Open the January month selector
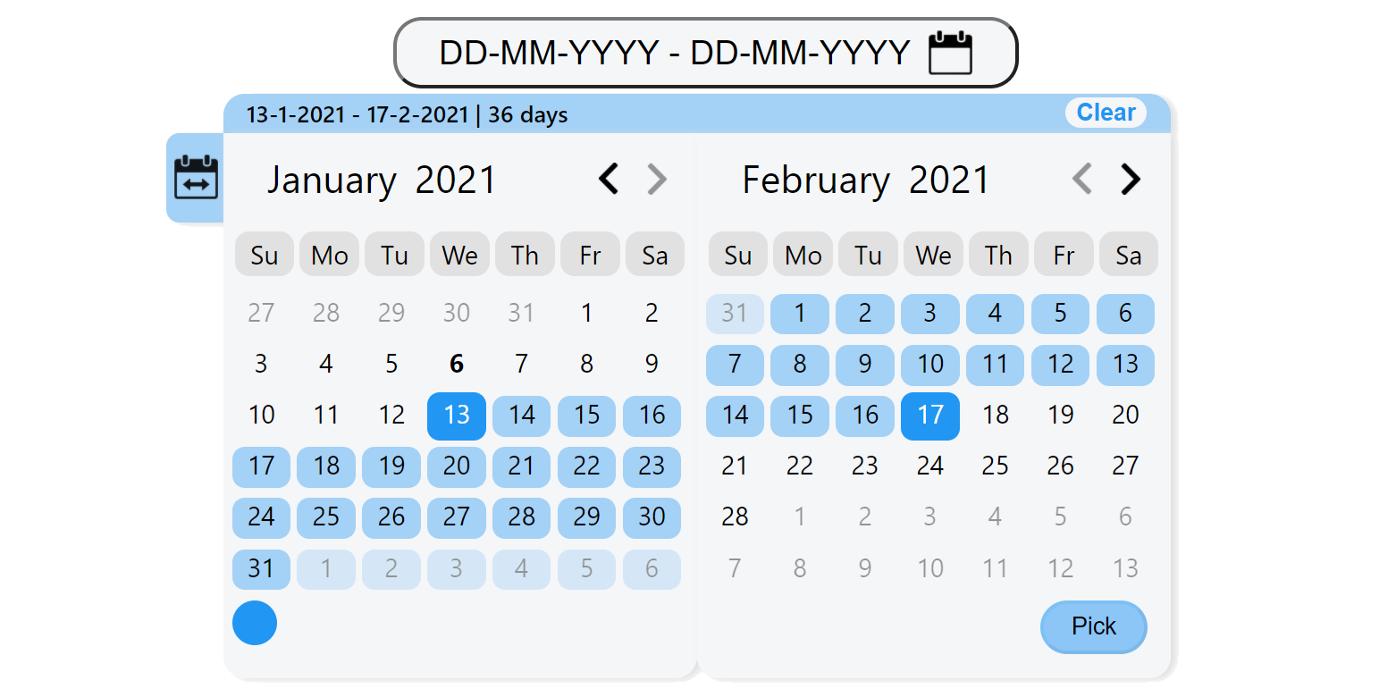 [332, 181]
